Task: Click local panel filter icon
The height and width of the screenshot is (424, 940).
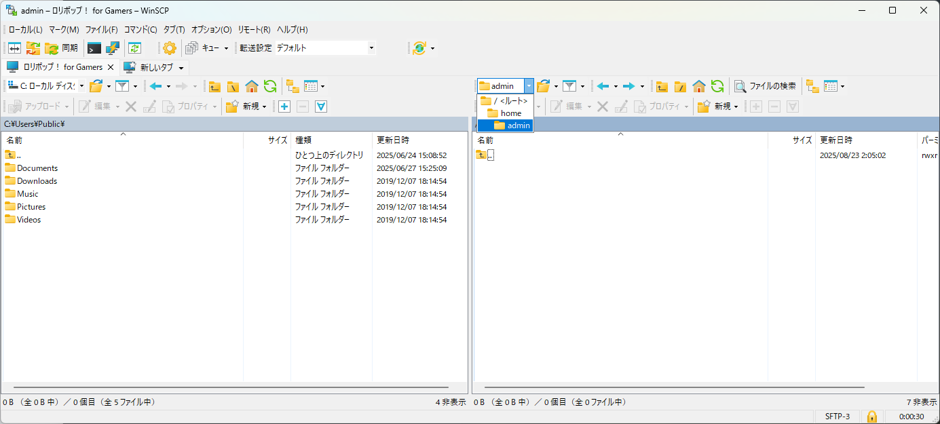Action: coord(122,86)
